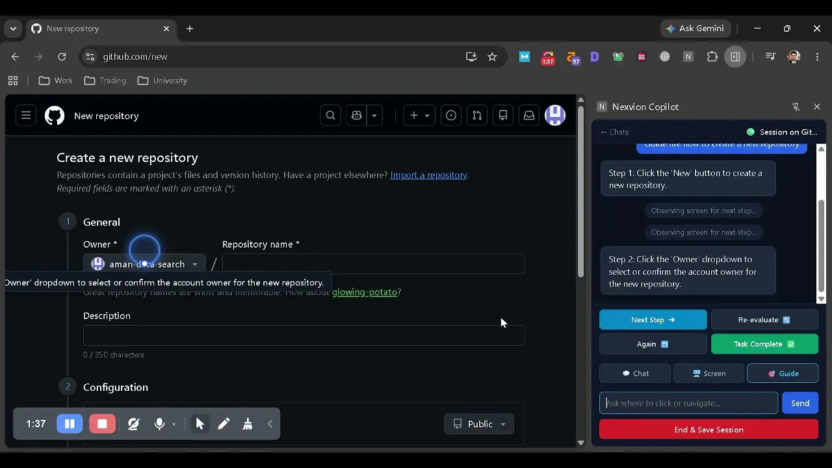Collapse the recorder toolbar with chevron
Image resolution: width=832 pixels, height=468 pixels.
[270, 424]
